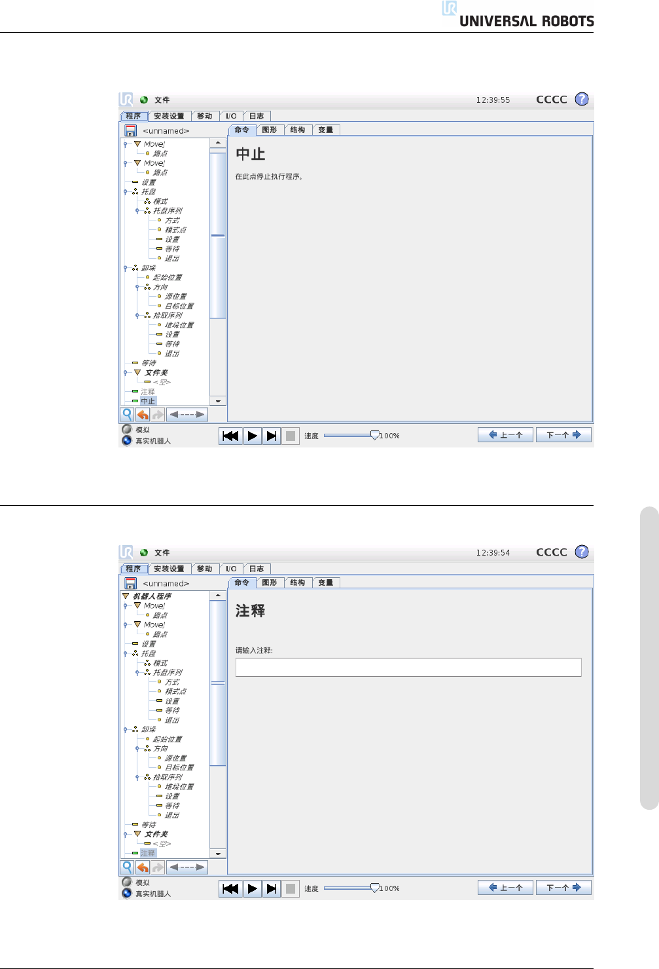Collapse 托盘 node in upper screenshot tree

point(125,192)
